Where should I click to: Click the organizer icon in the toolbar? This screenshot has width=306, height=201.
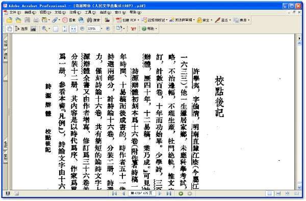(x=45, y=20)
